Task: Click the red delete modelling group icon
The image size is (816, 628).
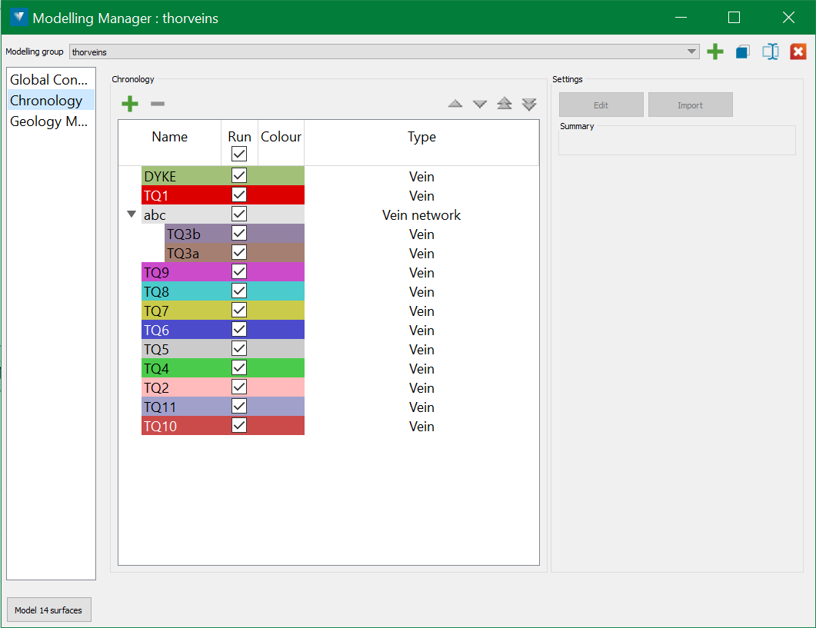Action: (798, 52)
